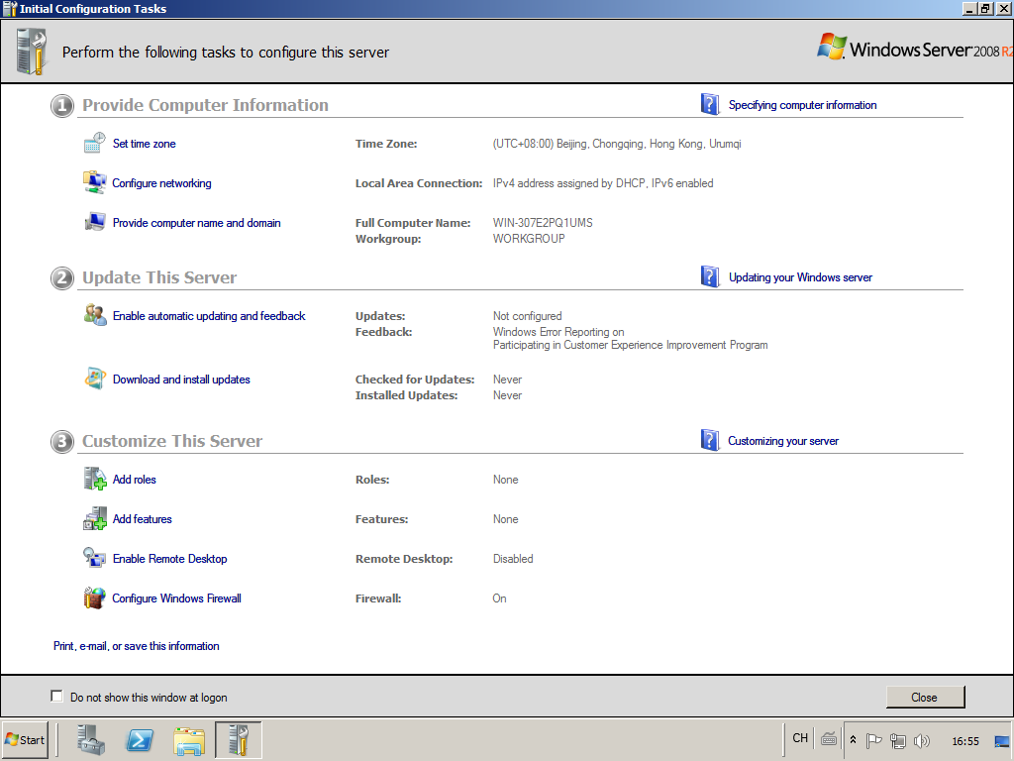Open Enable automatic updating and feedback link
This screenshot has width=1014, height=761.
point(209,316)
